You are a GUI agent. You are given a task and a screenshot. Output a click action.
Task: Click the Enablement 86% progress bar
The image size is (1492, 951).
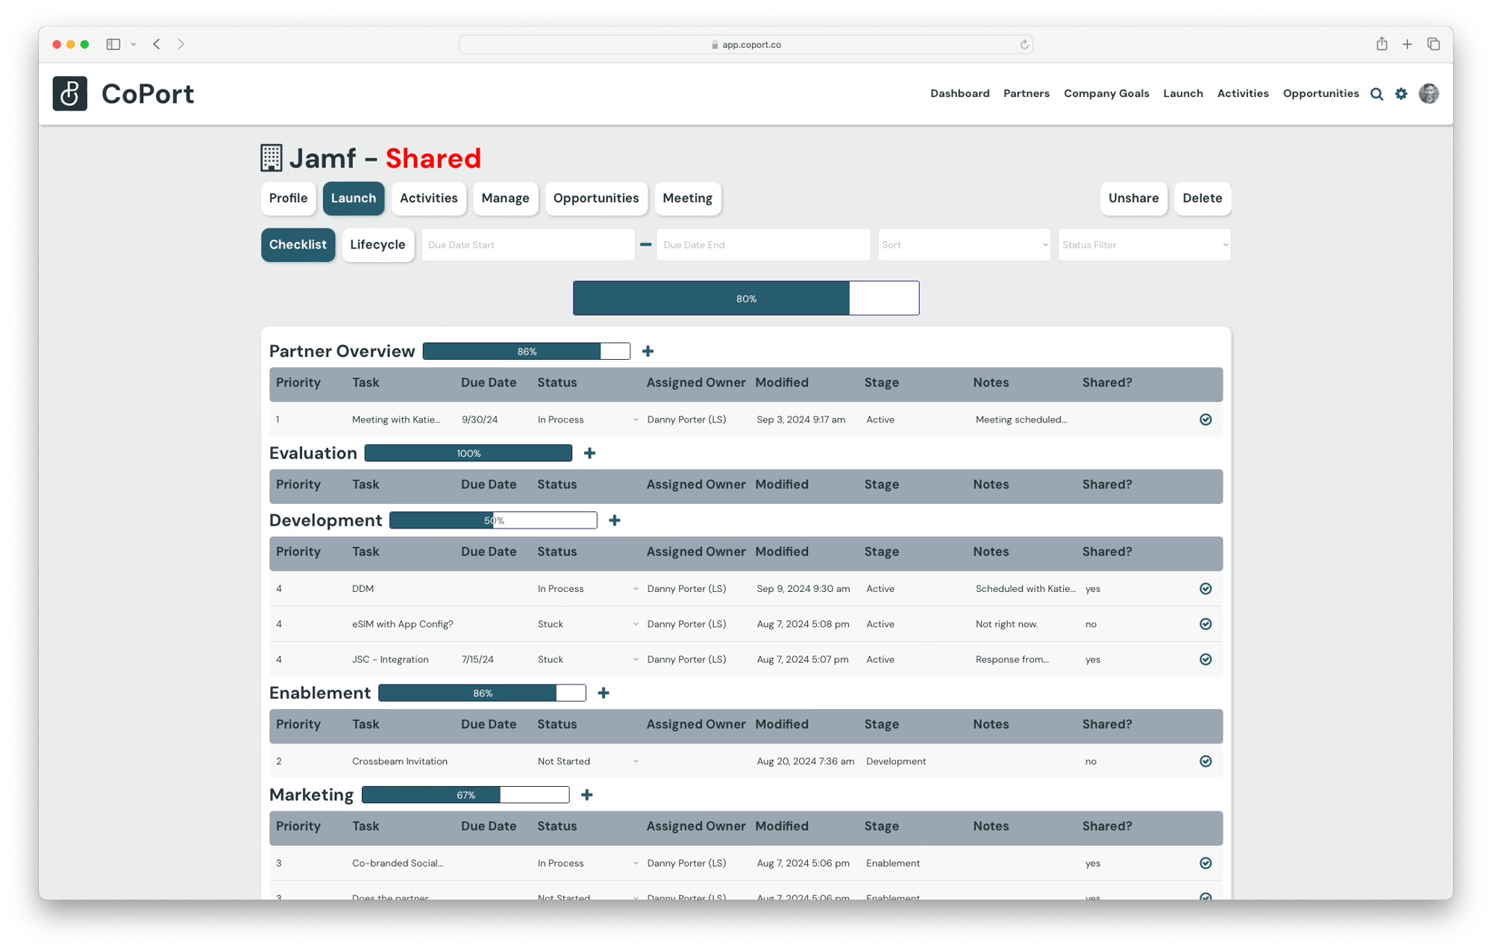point(482,693)
